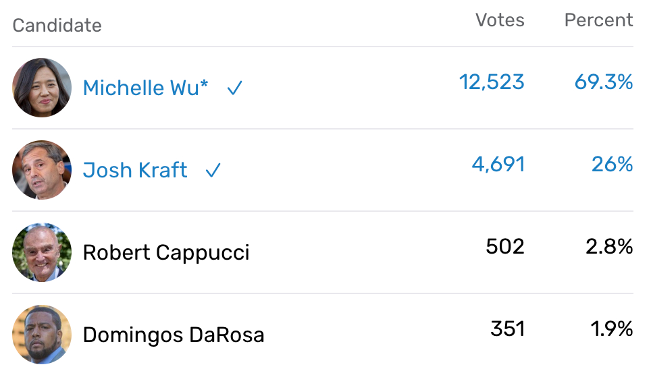Open the Michelle Wu name link
The image size is (651, 371).
(x=145, y=88)
